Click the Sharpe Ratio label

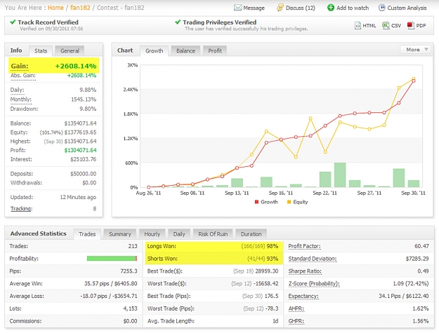tap(305, 271)
